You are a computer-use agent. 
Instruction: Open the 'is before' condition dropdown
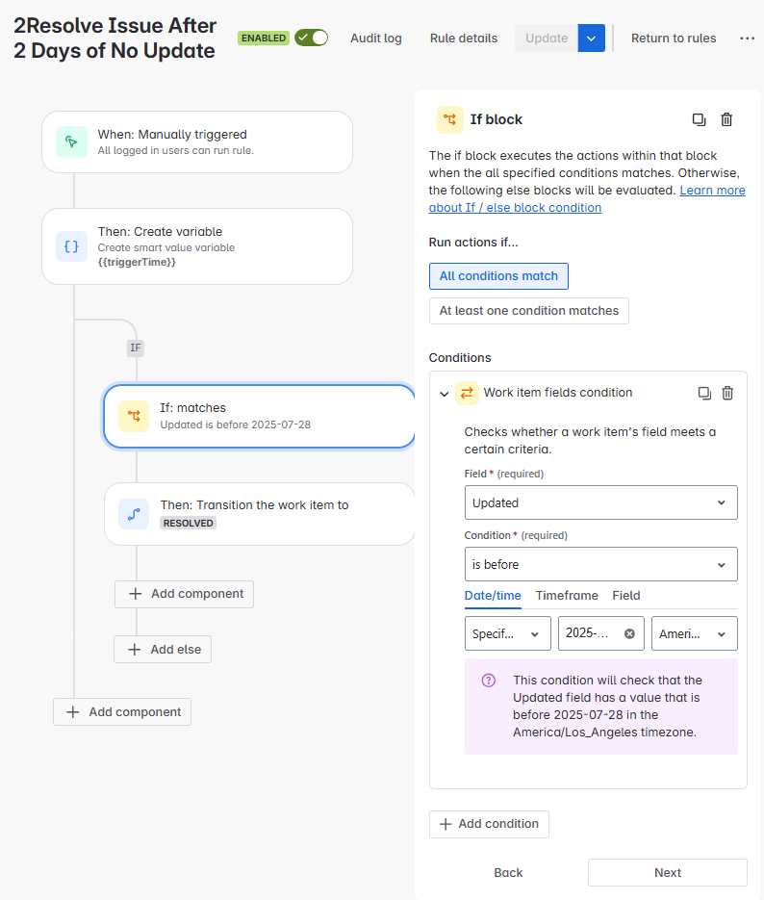601,564
